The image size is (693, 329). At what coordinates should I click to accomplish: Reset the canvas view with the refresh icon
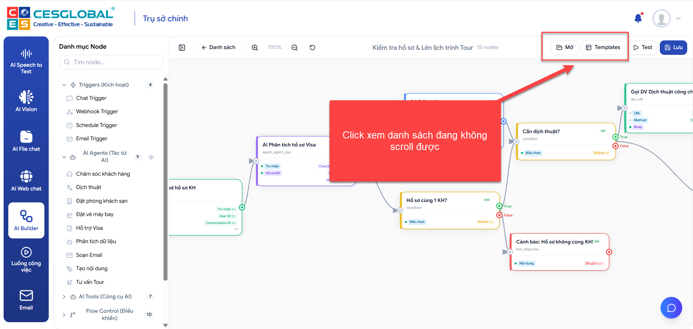pos(313,48)
